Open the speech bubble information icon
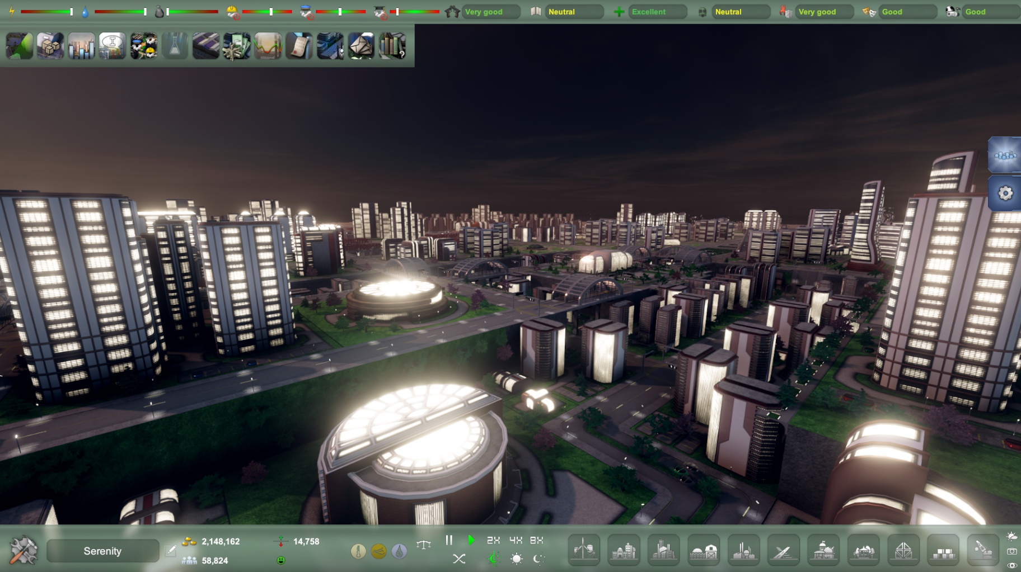1021x572 pixels. 113,46
